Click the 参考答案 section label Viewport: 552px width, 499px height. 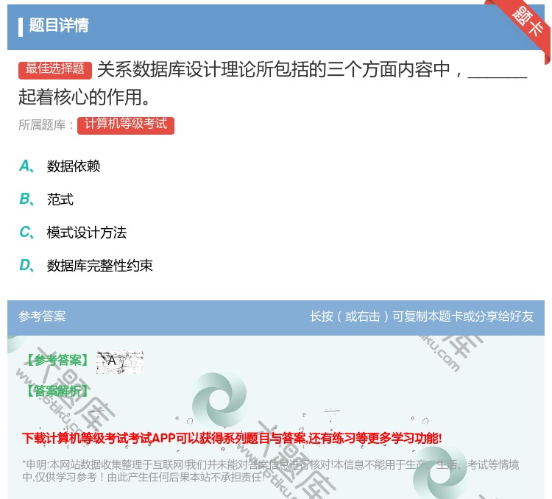(42, 316)
